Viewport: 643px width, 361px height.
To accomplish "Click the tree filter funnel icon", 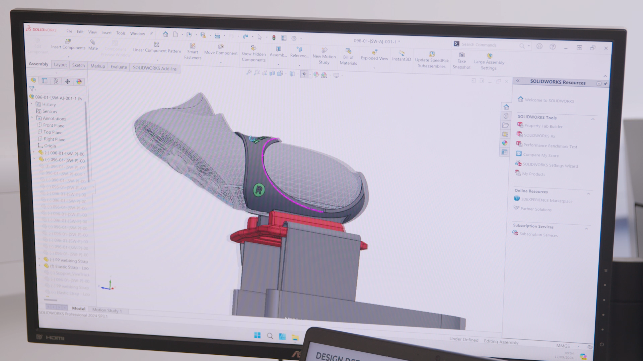I will (32, 89).
